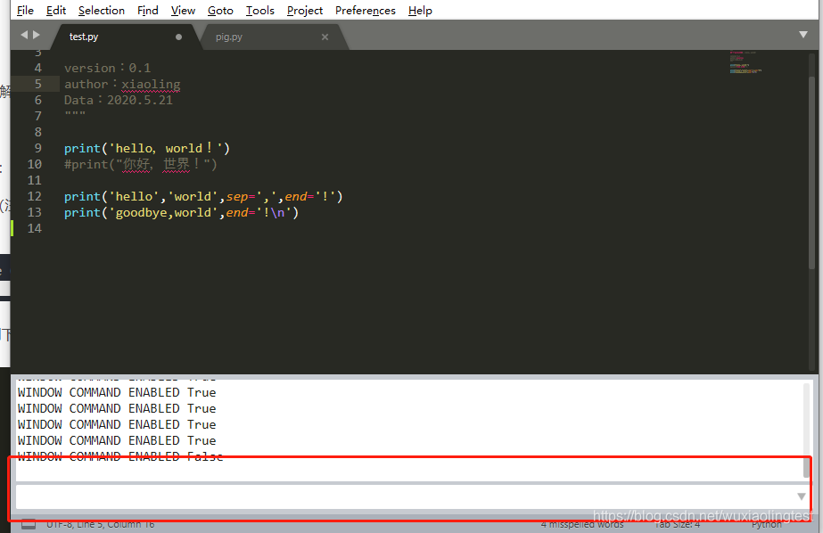Open the Preferences menu

point(365,11)
